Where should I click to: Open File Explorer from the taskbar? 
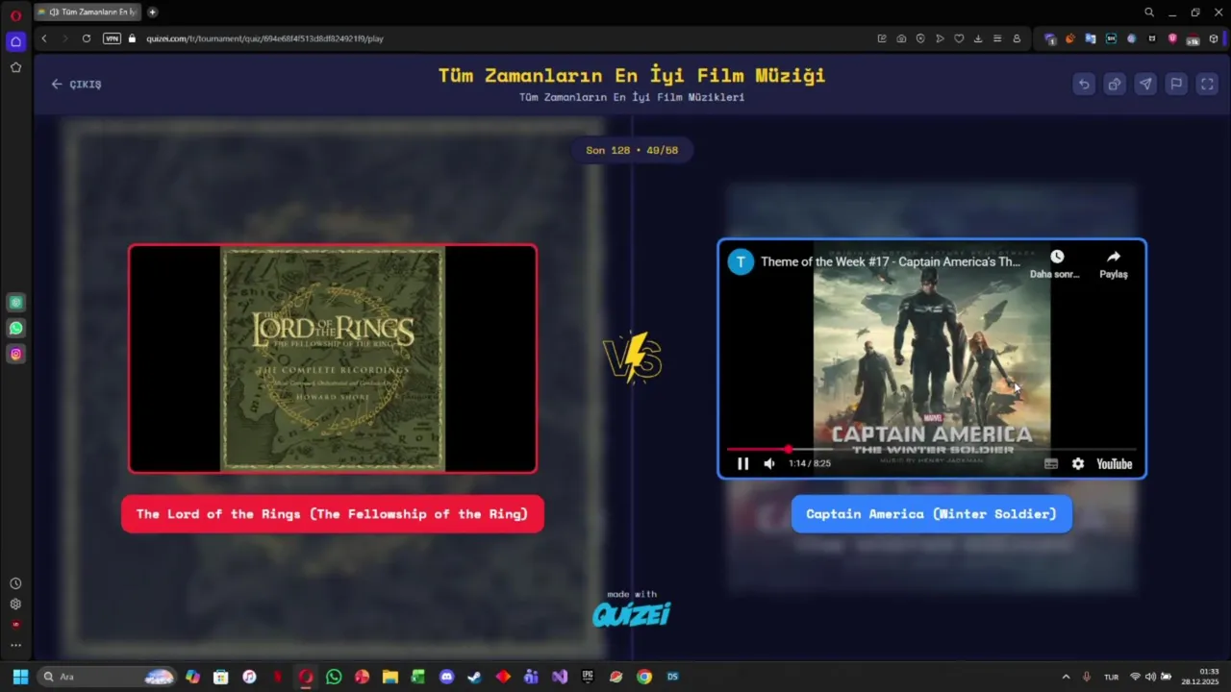[x=389, y=677]
